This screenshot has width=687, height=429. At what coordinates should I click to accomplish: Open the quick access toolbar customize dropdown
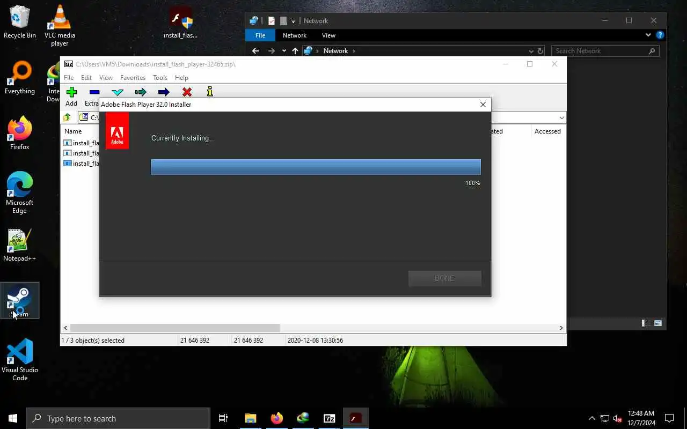293,21
